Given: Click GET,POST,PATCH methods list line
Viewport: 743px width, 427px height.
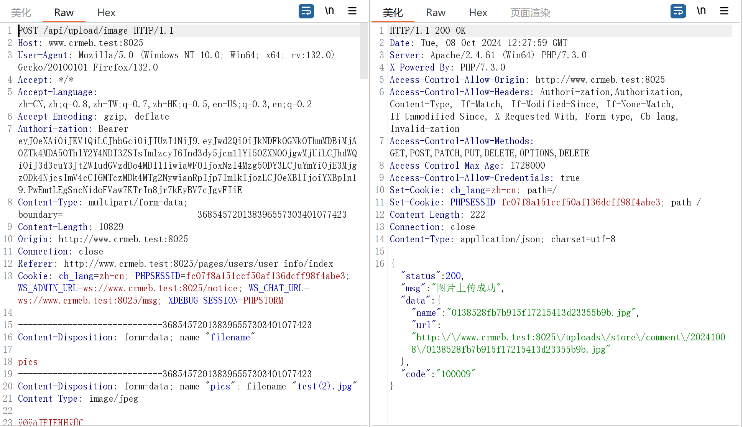Looking at the screenshot, I should coord(490,153).
